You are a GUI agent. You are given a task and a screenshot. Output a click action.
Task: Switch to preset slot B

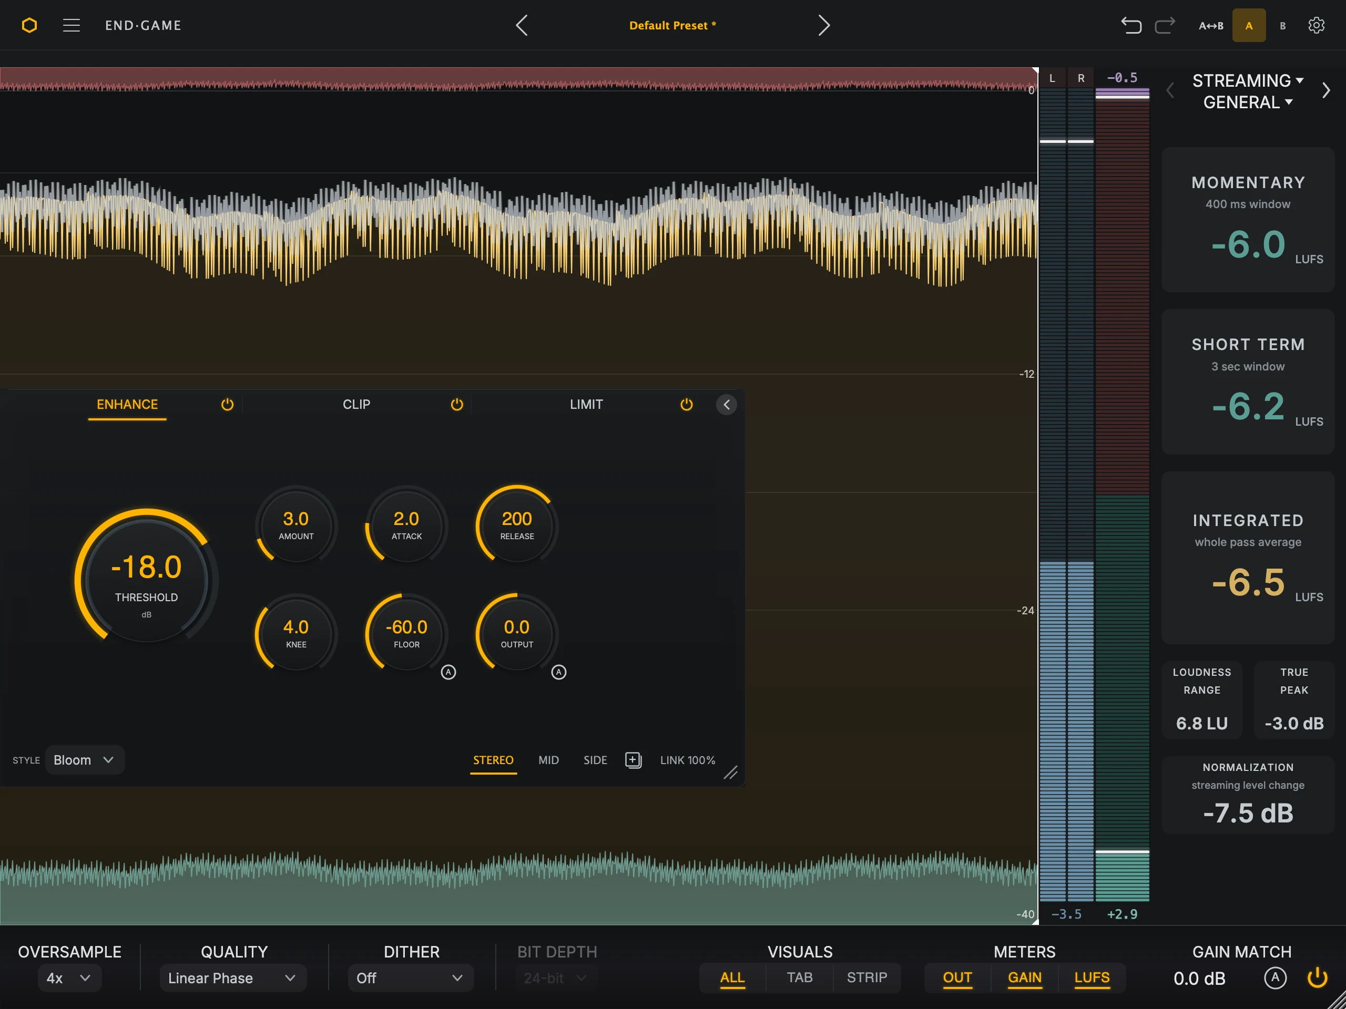[x=1283, y=26]
